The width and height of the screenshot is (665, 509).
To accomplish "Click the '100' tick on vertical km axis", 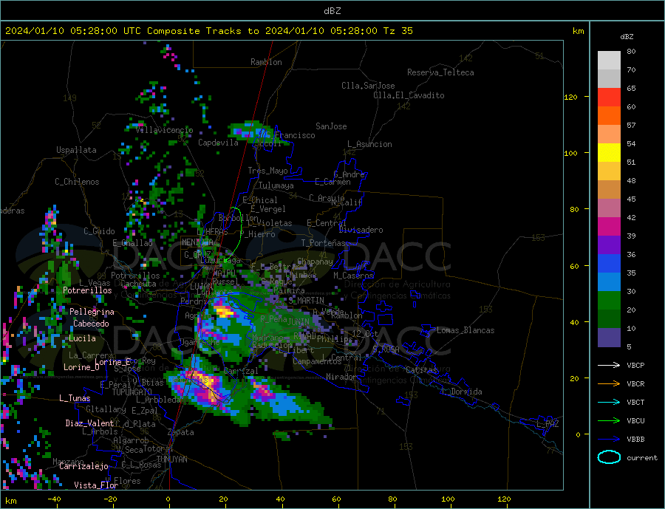I will 570,153.
